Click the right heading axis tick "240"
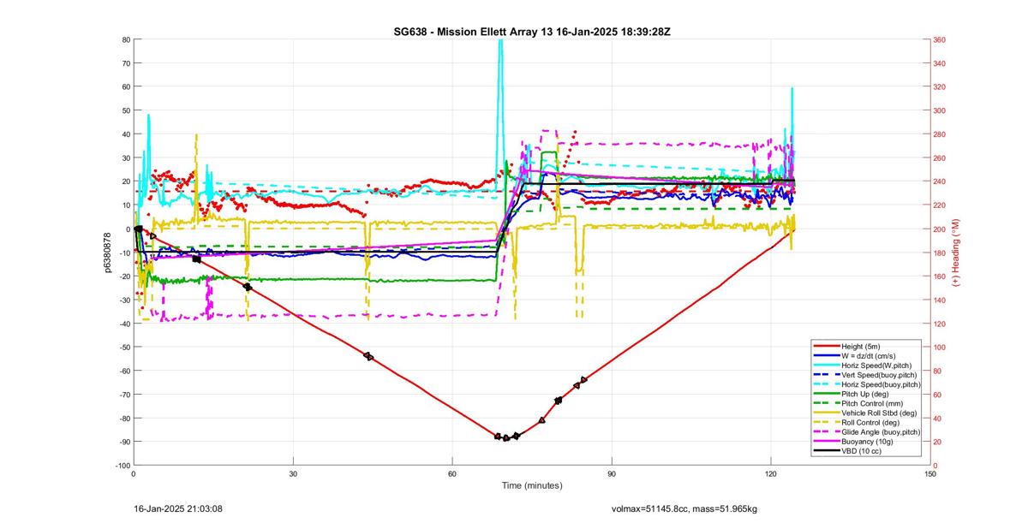The width and height of the screenshot is (1028, 523). tap(940, 181)
